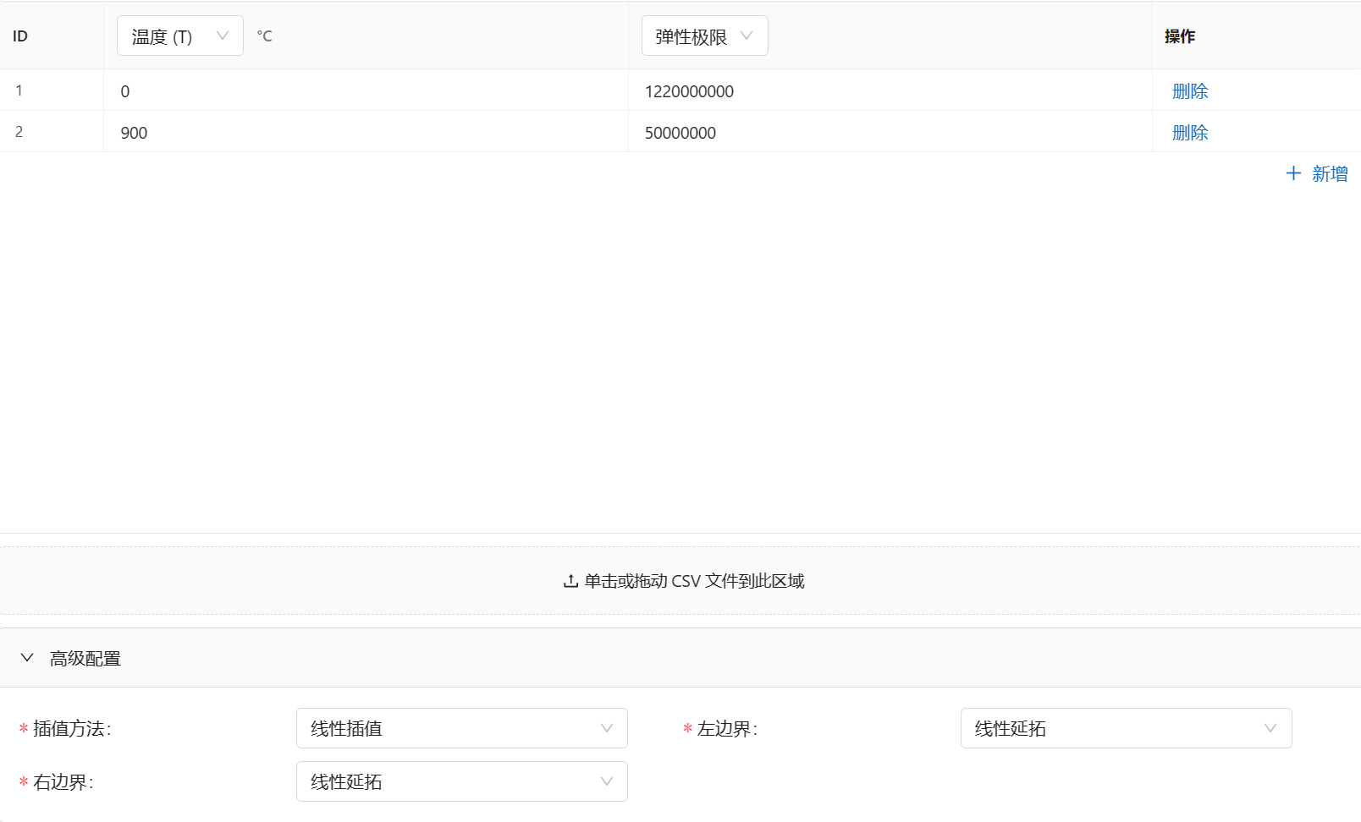Add a new row with 新增
1361x822 pixels.
coord(1317,174)
